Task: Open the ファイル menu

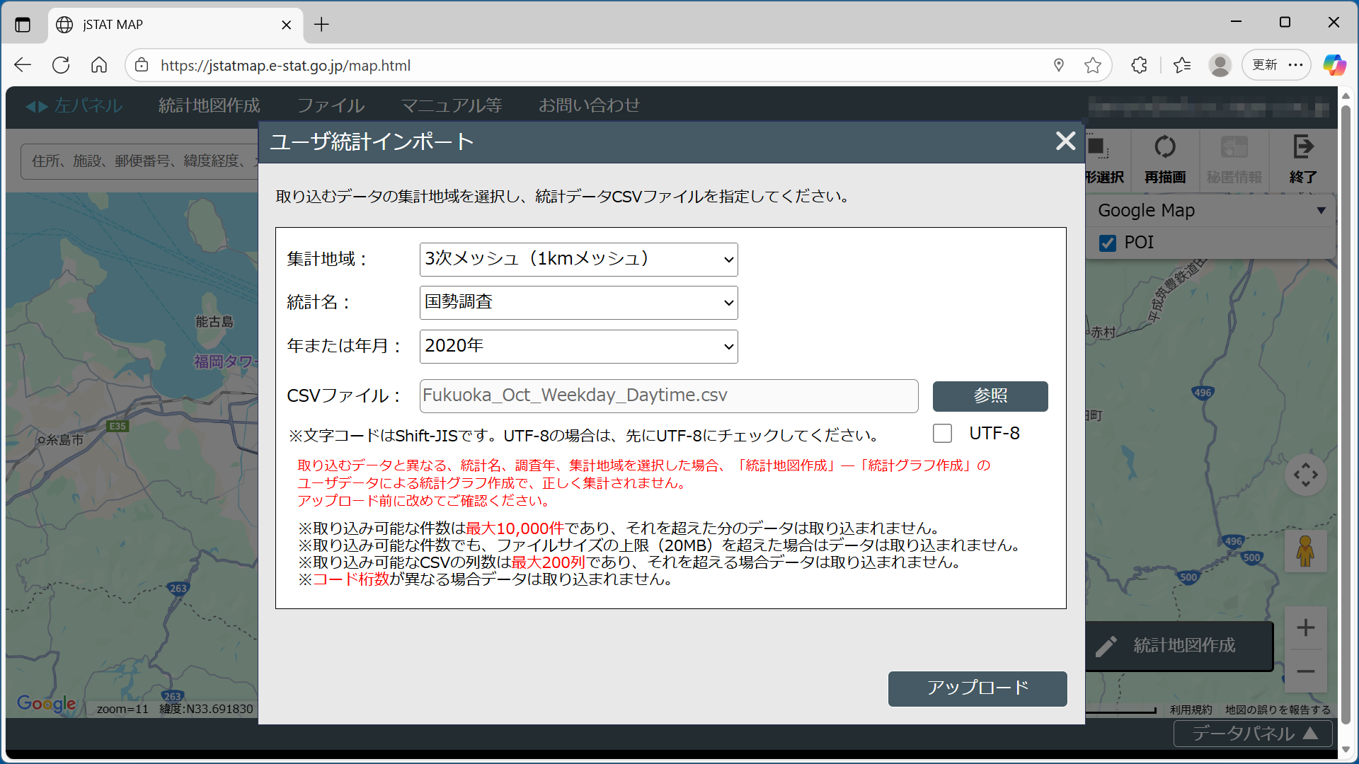Action: coord(331,105)
